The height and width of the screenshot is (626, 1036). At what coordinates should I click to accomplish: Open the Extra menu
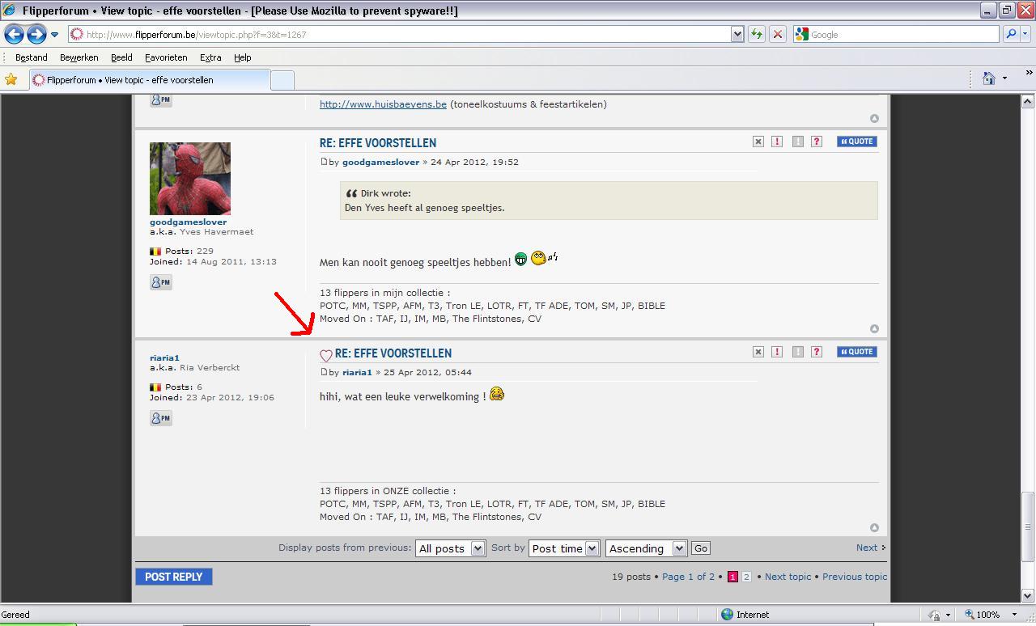pos(210,57)
